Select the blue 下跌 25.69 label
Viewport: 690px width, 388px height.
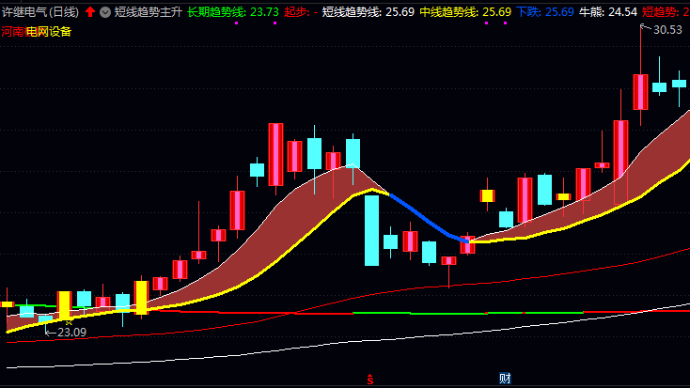[545, 12]
